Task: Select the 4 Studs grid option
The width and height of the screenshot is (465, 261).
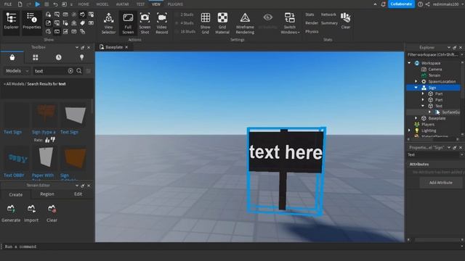Action: click(185, 22)
